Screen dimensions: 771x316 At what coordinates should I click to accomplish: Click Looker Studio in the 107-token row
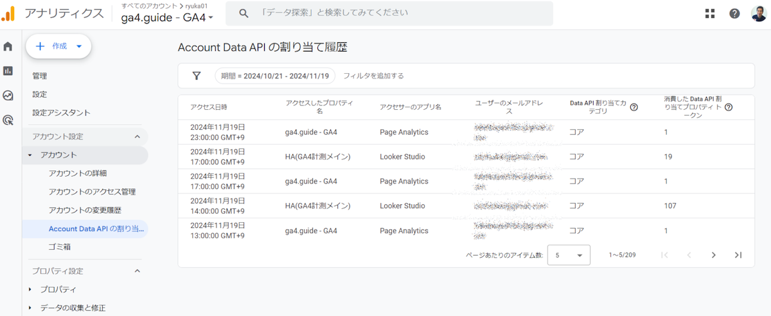(402, 206)
